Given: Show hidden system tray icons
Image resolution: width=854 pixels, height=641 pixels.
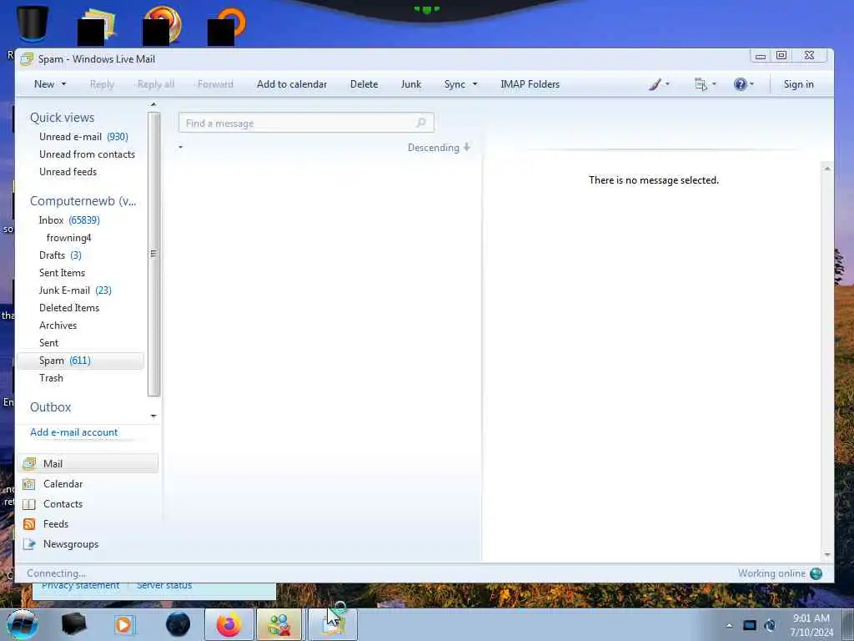Looking at the screenshot, I should click(729, 625).
